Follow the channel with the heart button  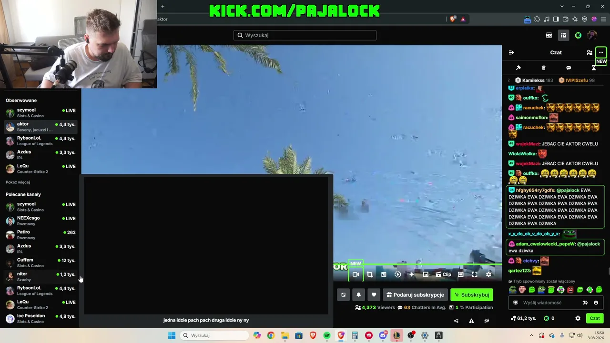tap(374, 295)
